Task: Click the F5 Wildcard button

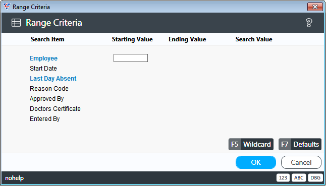Action: click(x=251, y=144)
